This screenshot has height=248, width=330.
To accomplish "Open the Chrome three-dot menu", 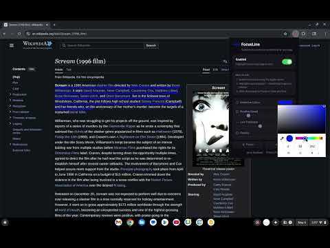I will coord(325,34).
